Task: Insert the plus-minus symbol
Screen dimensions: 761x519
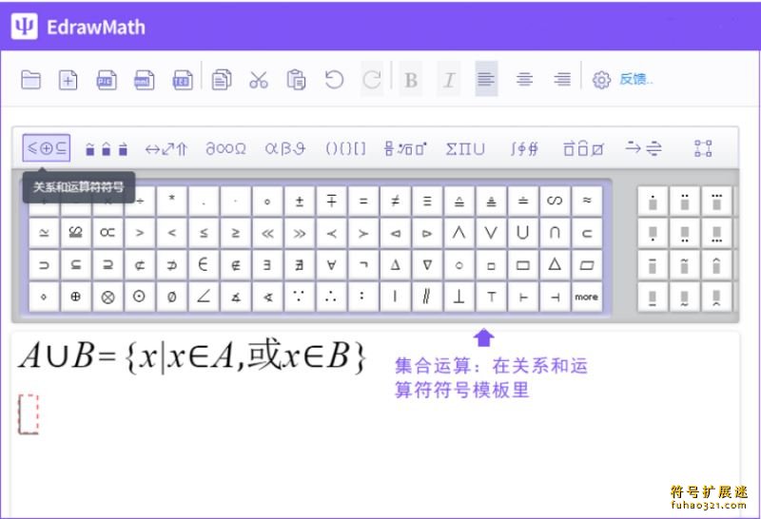Action: 300,202
